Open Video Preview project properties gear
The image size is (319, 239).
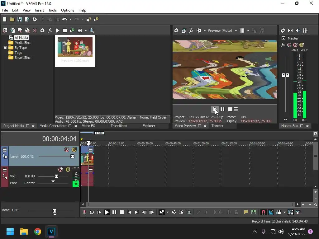[x=176, y=30]
